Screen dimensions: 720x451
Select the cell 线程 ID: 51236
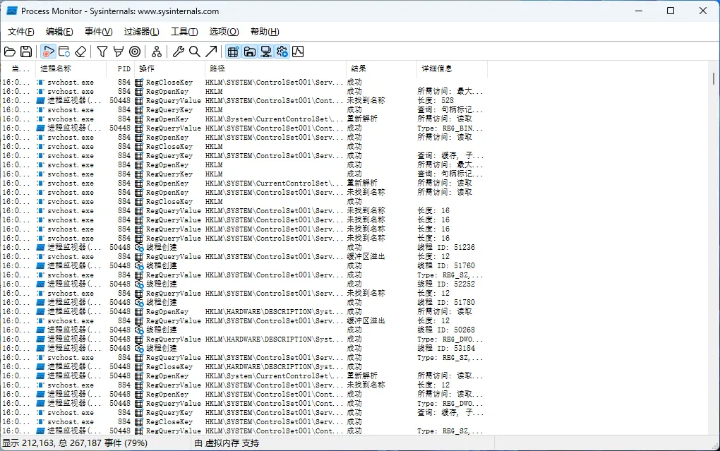[x=446, y=248]
